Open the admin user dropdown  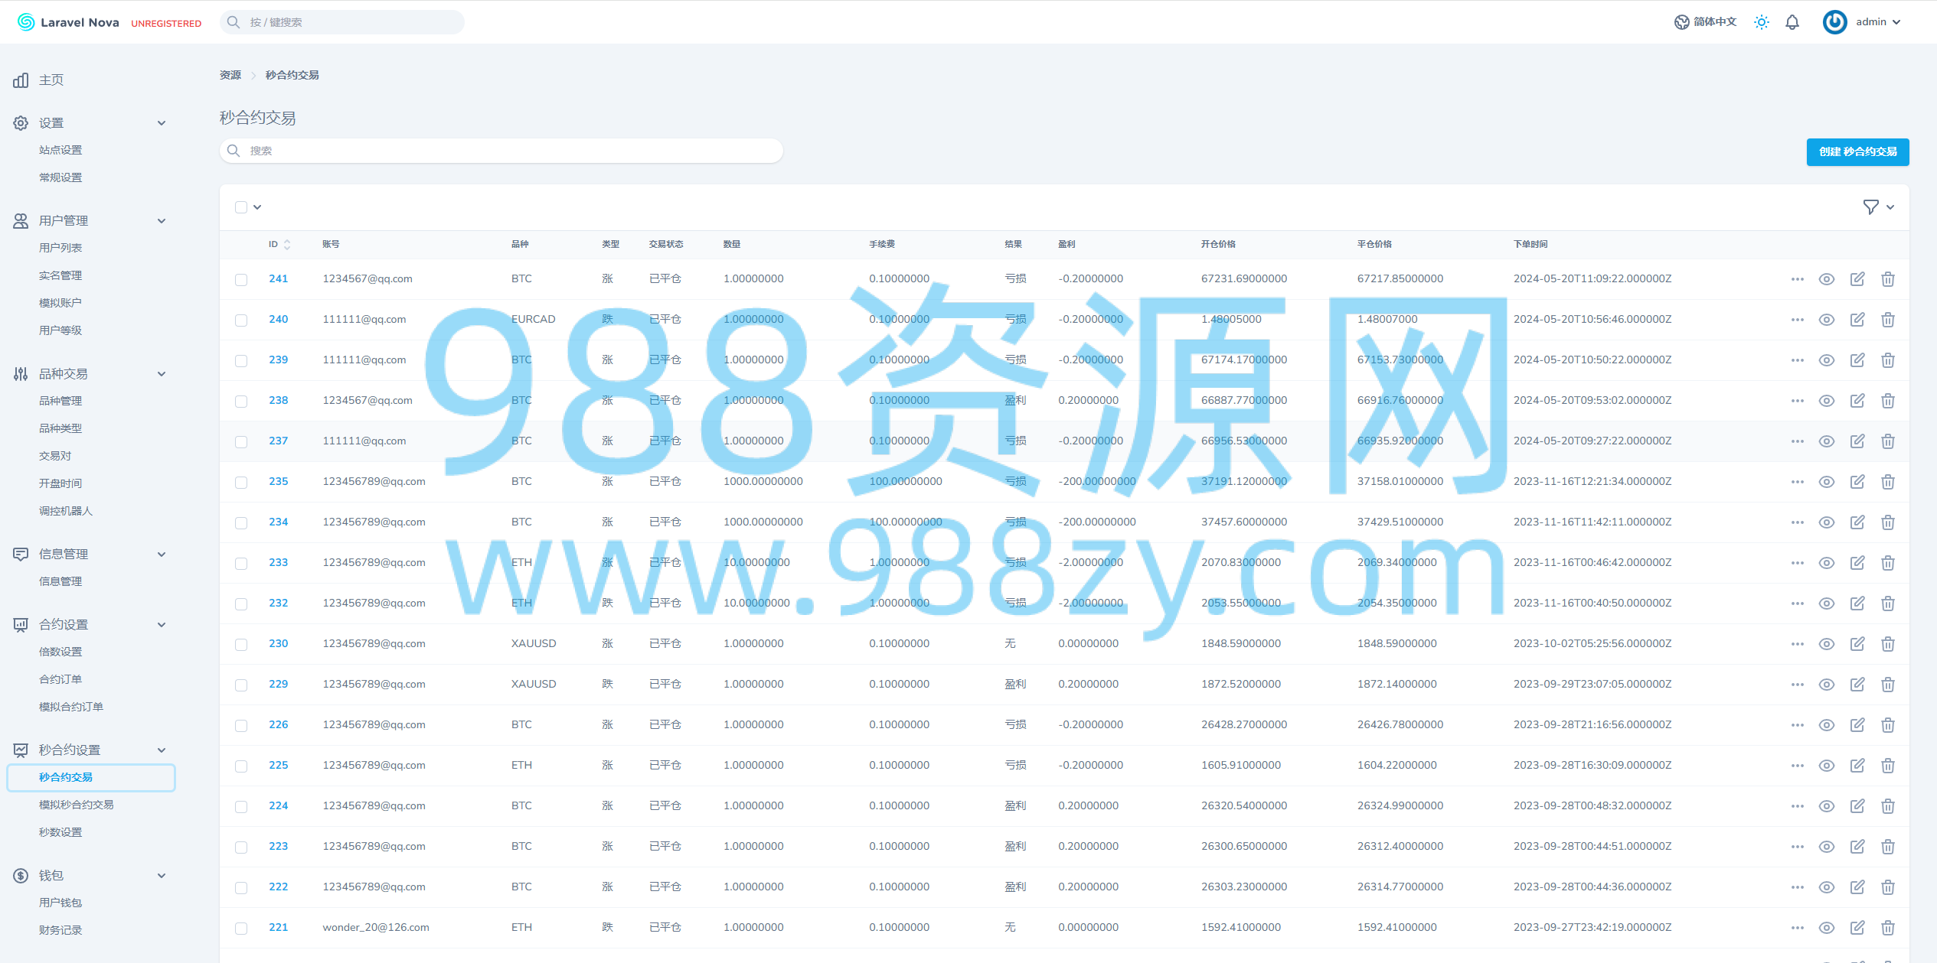pyautogui.click(x=1862, y=22)
